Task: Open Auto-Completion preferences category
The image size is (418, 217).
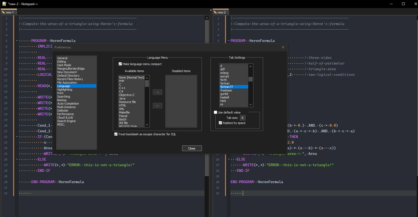Action: click(x=76, y=104)
